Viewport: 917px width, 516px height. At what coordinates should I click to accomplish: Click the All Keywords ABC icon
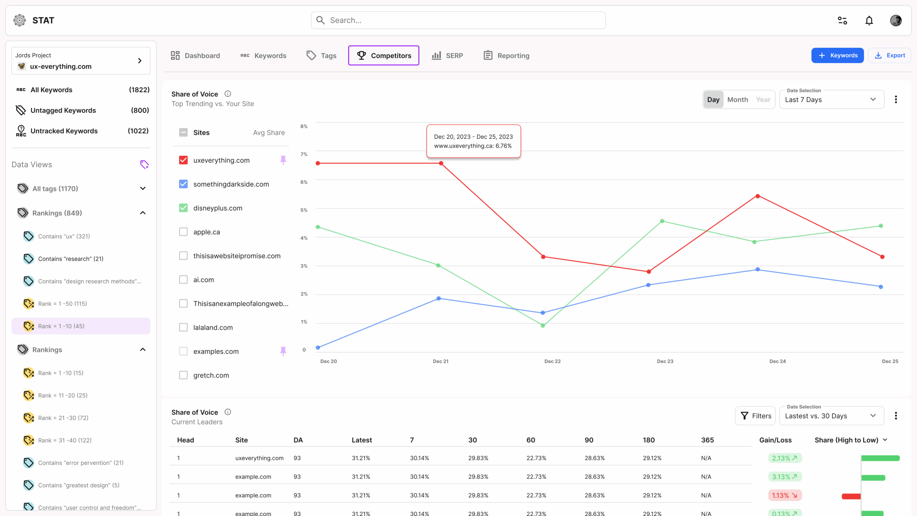pyautogui.click(x=21, y=90)
